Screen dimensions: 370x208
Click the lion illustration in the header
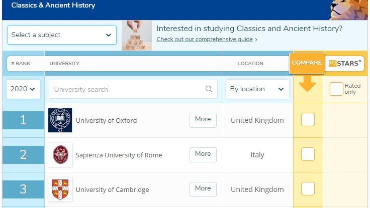point(349,9)
